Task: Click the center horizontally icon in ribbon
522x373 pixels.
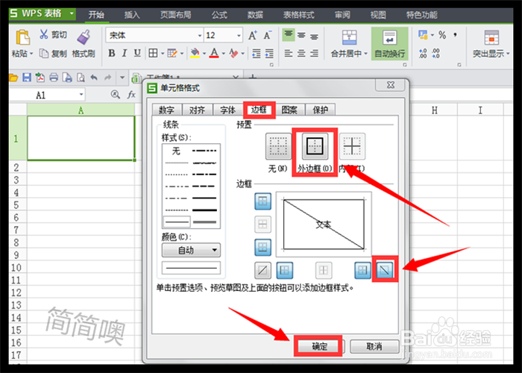Action: (301, 53)
